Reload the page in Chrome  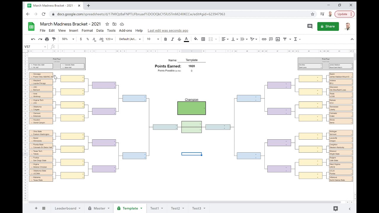pos(44,14)
